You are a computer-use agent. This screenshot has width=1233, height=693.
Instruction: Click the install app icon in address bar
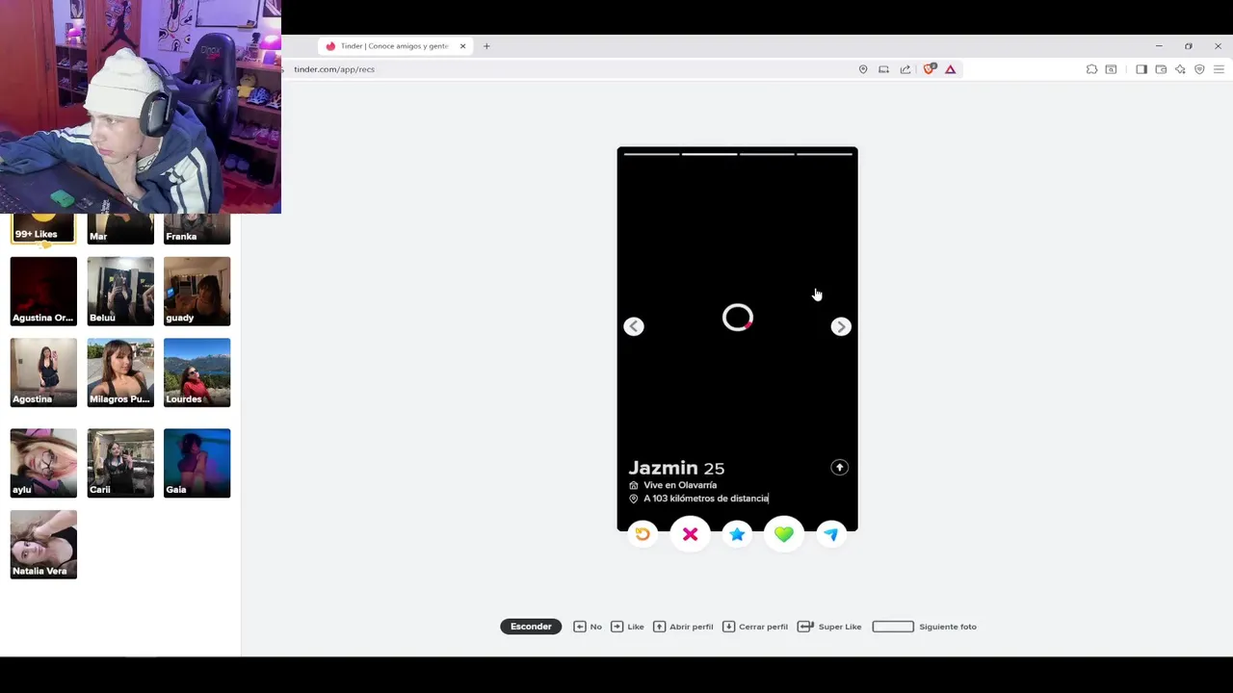click(x=883, y=69)
